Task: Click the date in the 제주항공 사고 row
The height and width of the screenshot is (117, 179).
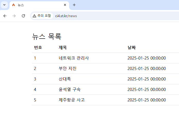Action: (147, 100)
